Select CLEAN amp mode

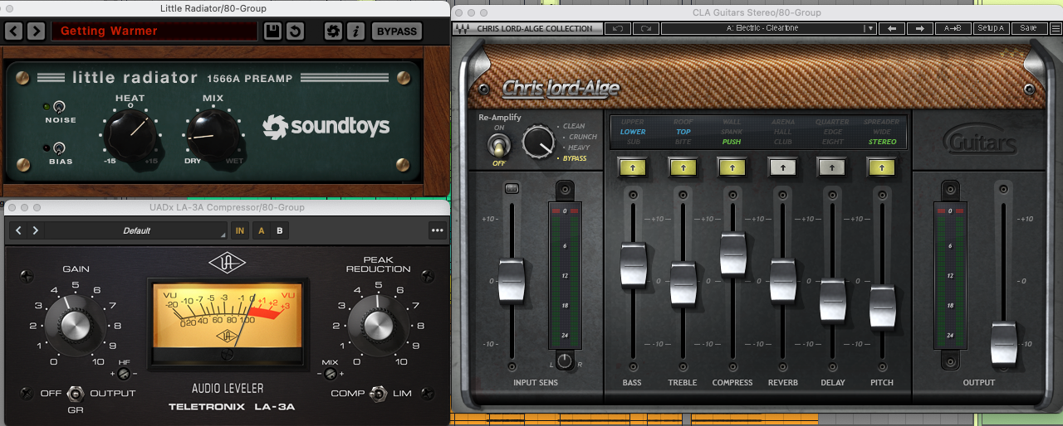pyautogui.click(x=574, y=127)
